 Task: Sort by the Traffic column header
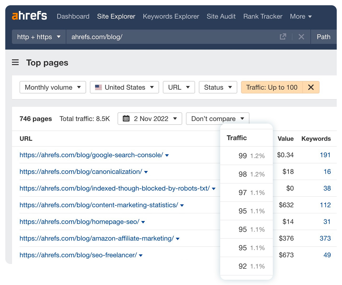tap(237, 138)
